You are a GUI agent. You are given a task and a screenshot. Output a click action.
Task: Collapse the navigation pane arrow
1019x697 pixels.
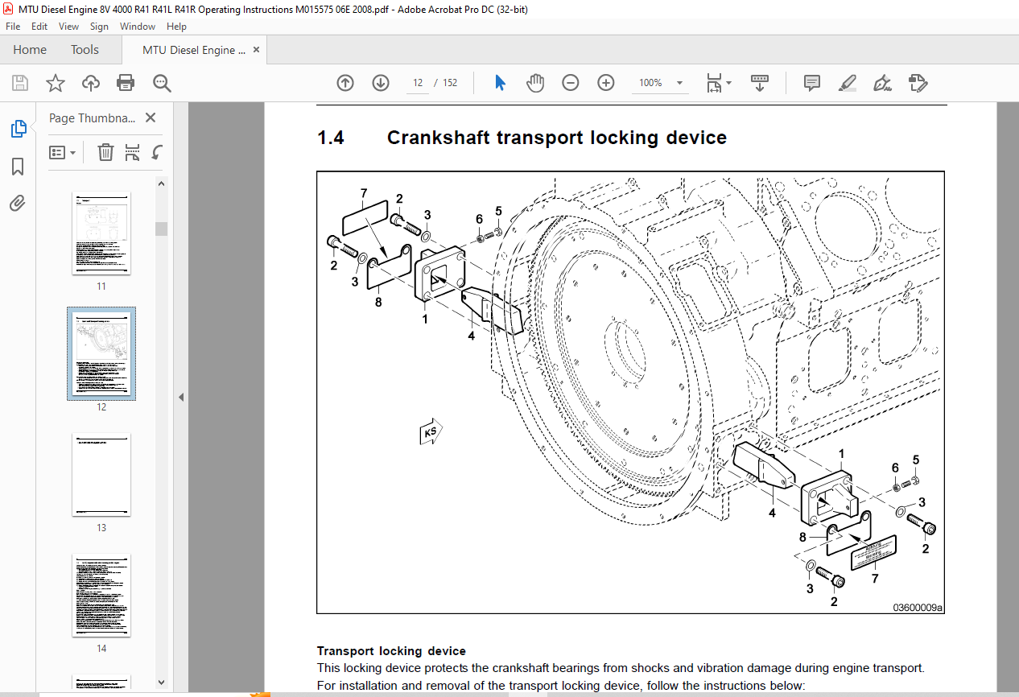(x=181, y=397)
